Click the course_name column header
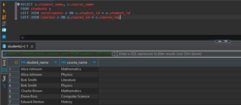The height and width of the screenshot is (105, 241). [77, 62]
